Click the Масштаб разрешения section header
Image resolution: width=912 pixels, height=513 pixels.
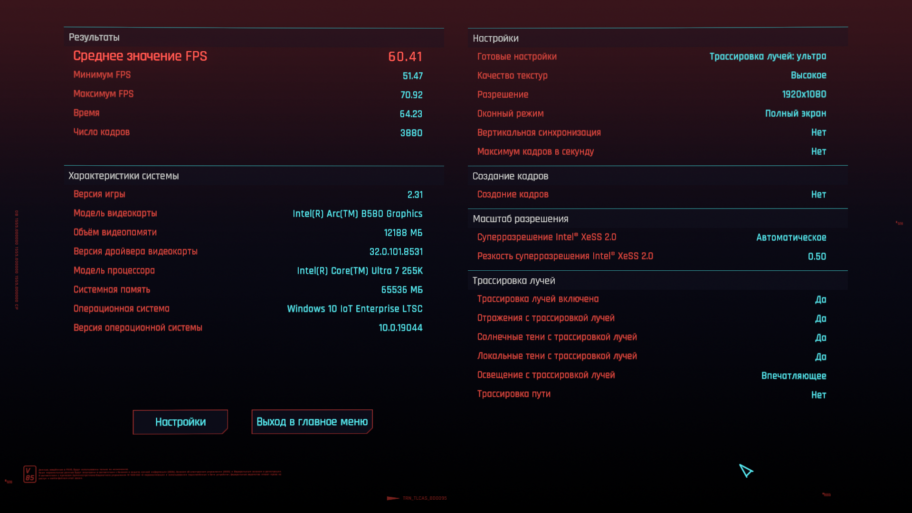pyautogui.click(x=520, y=219)
